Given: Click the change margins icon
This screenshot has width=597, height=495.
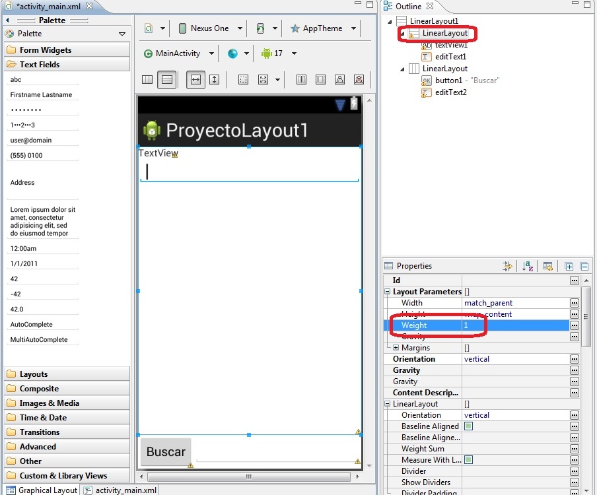Looking at the screenshot, I should click(x=243, y=79).
